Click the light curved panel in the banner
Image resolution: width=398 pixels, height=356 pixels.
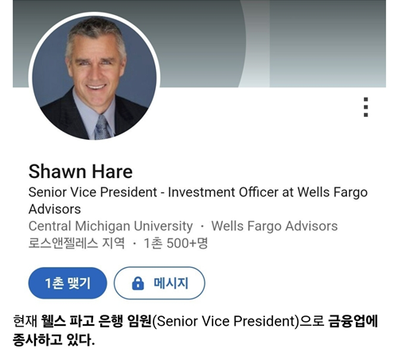pyautogui.click(x=256, y=44)
